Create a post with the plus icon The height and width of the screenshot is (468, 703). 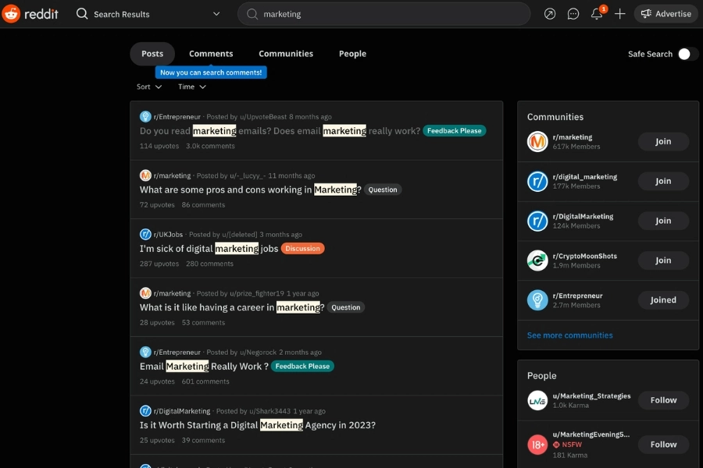tap(619, 14)
